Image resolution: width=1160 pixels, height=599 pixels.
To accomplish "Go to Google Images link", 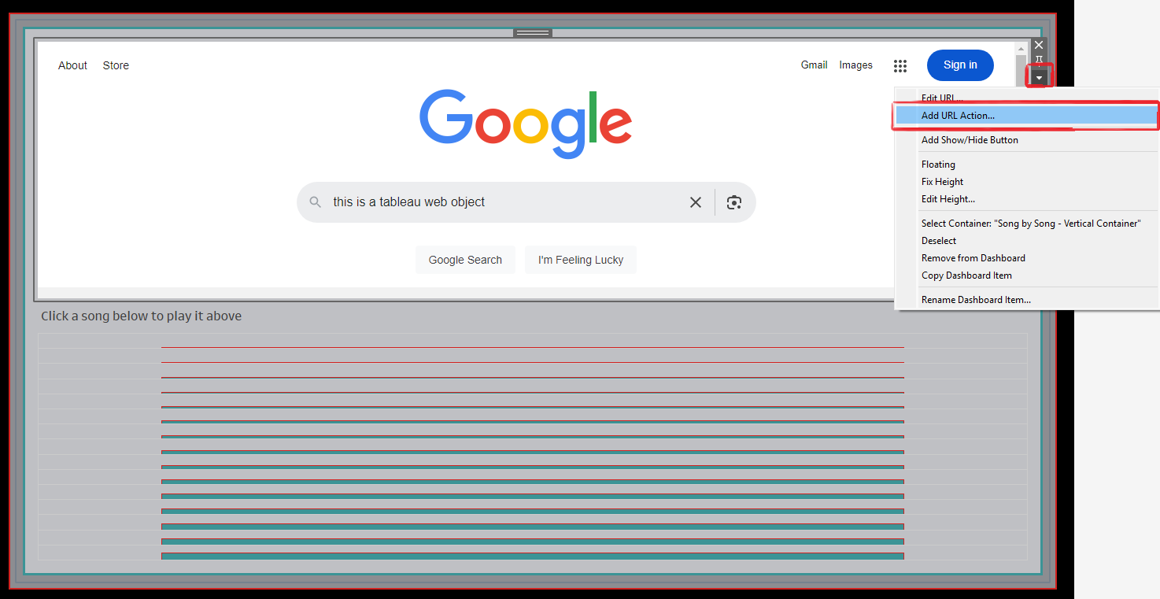I will coord(855,65).
